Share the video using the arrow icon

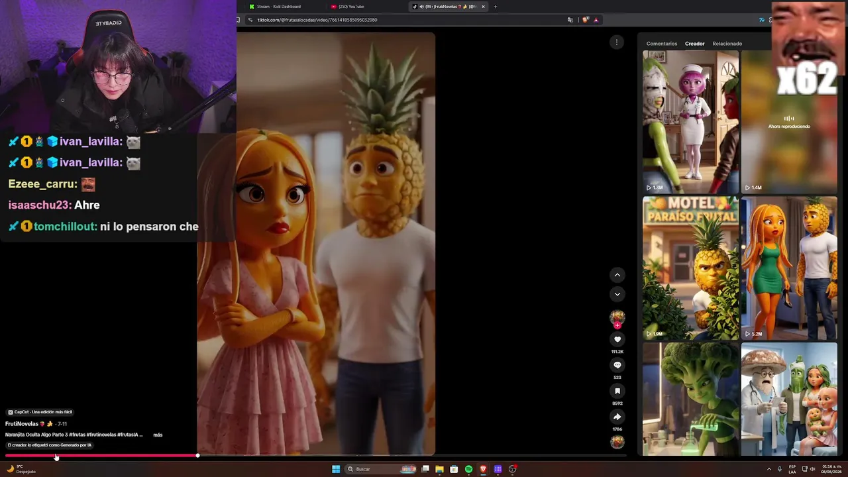click(x=617, y=417)
